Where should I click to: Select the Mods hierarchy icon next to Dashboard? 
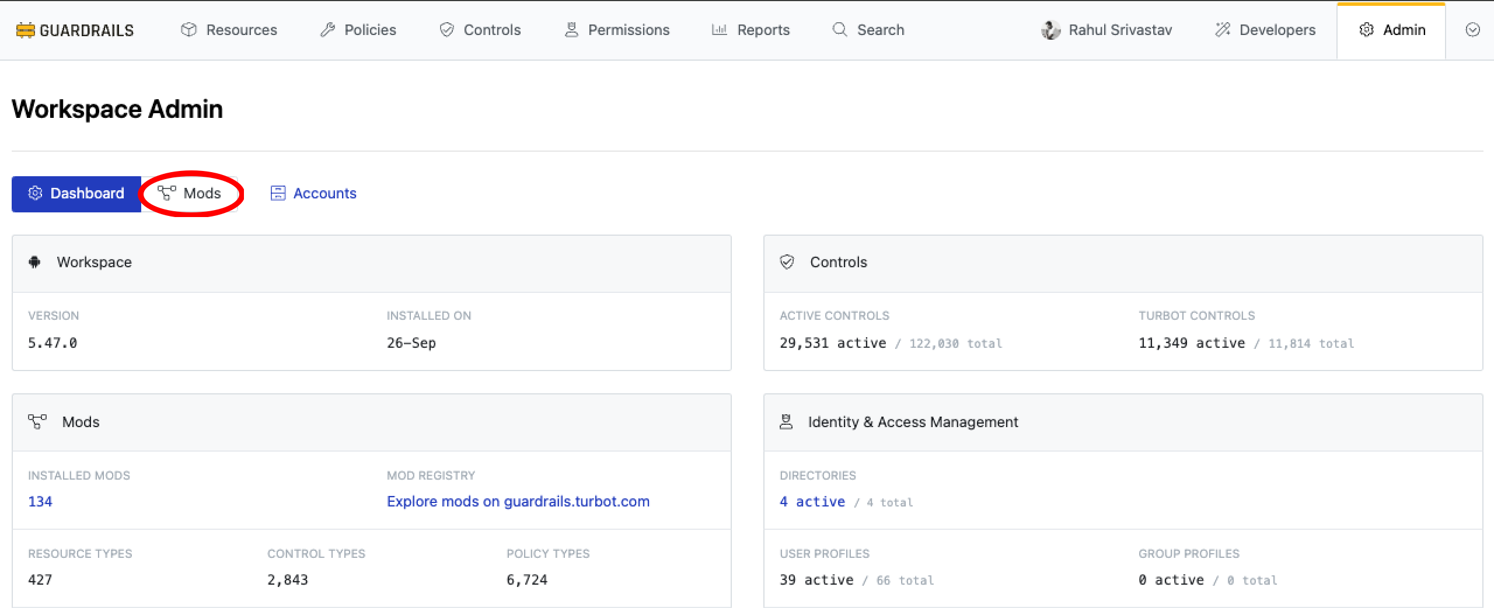click(166, 193)
